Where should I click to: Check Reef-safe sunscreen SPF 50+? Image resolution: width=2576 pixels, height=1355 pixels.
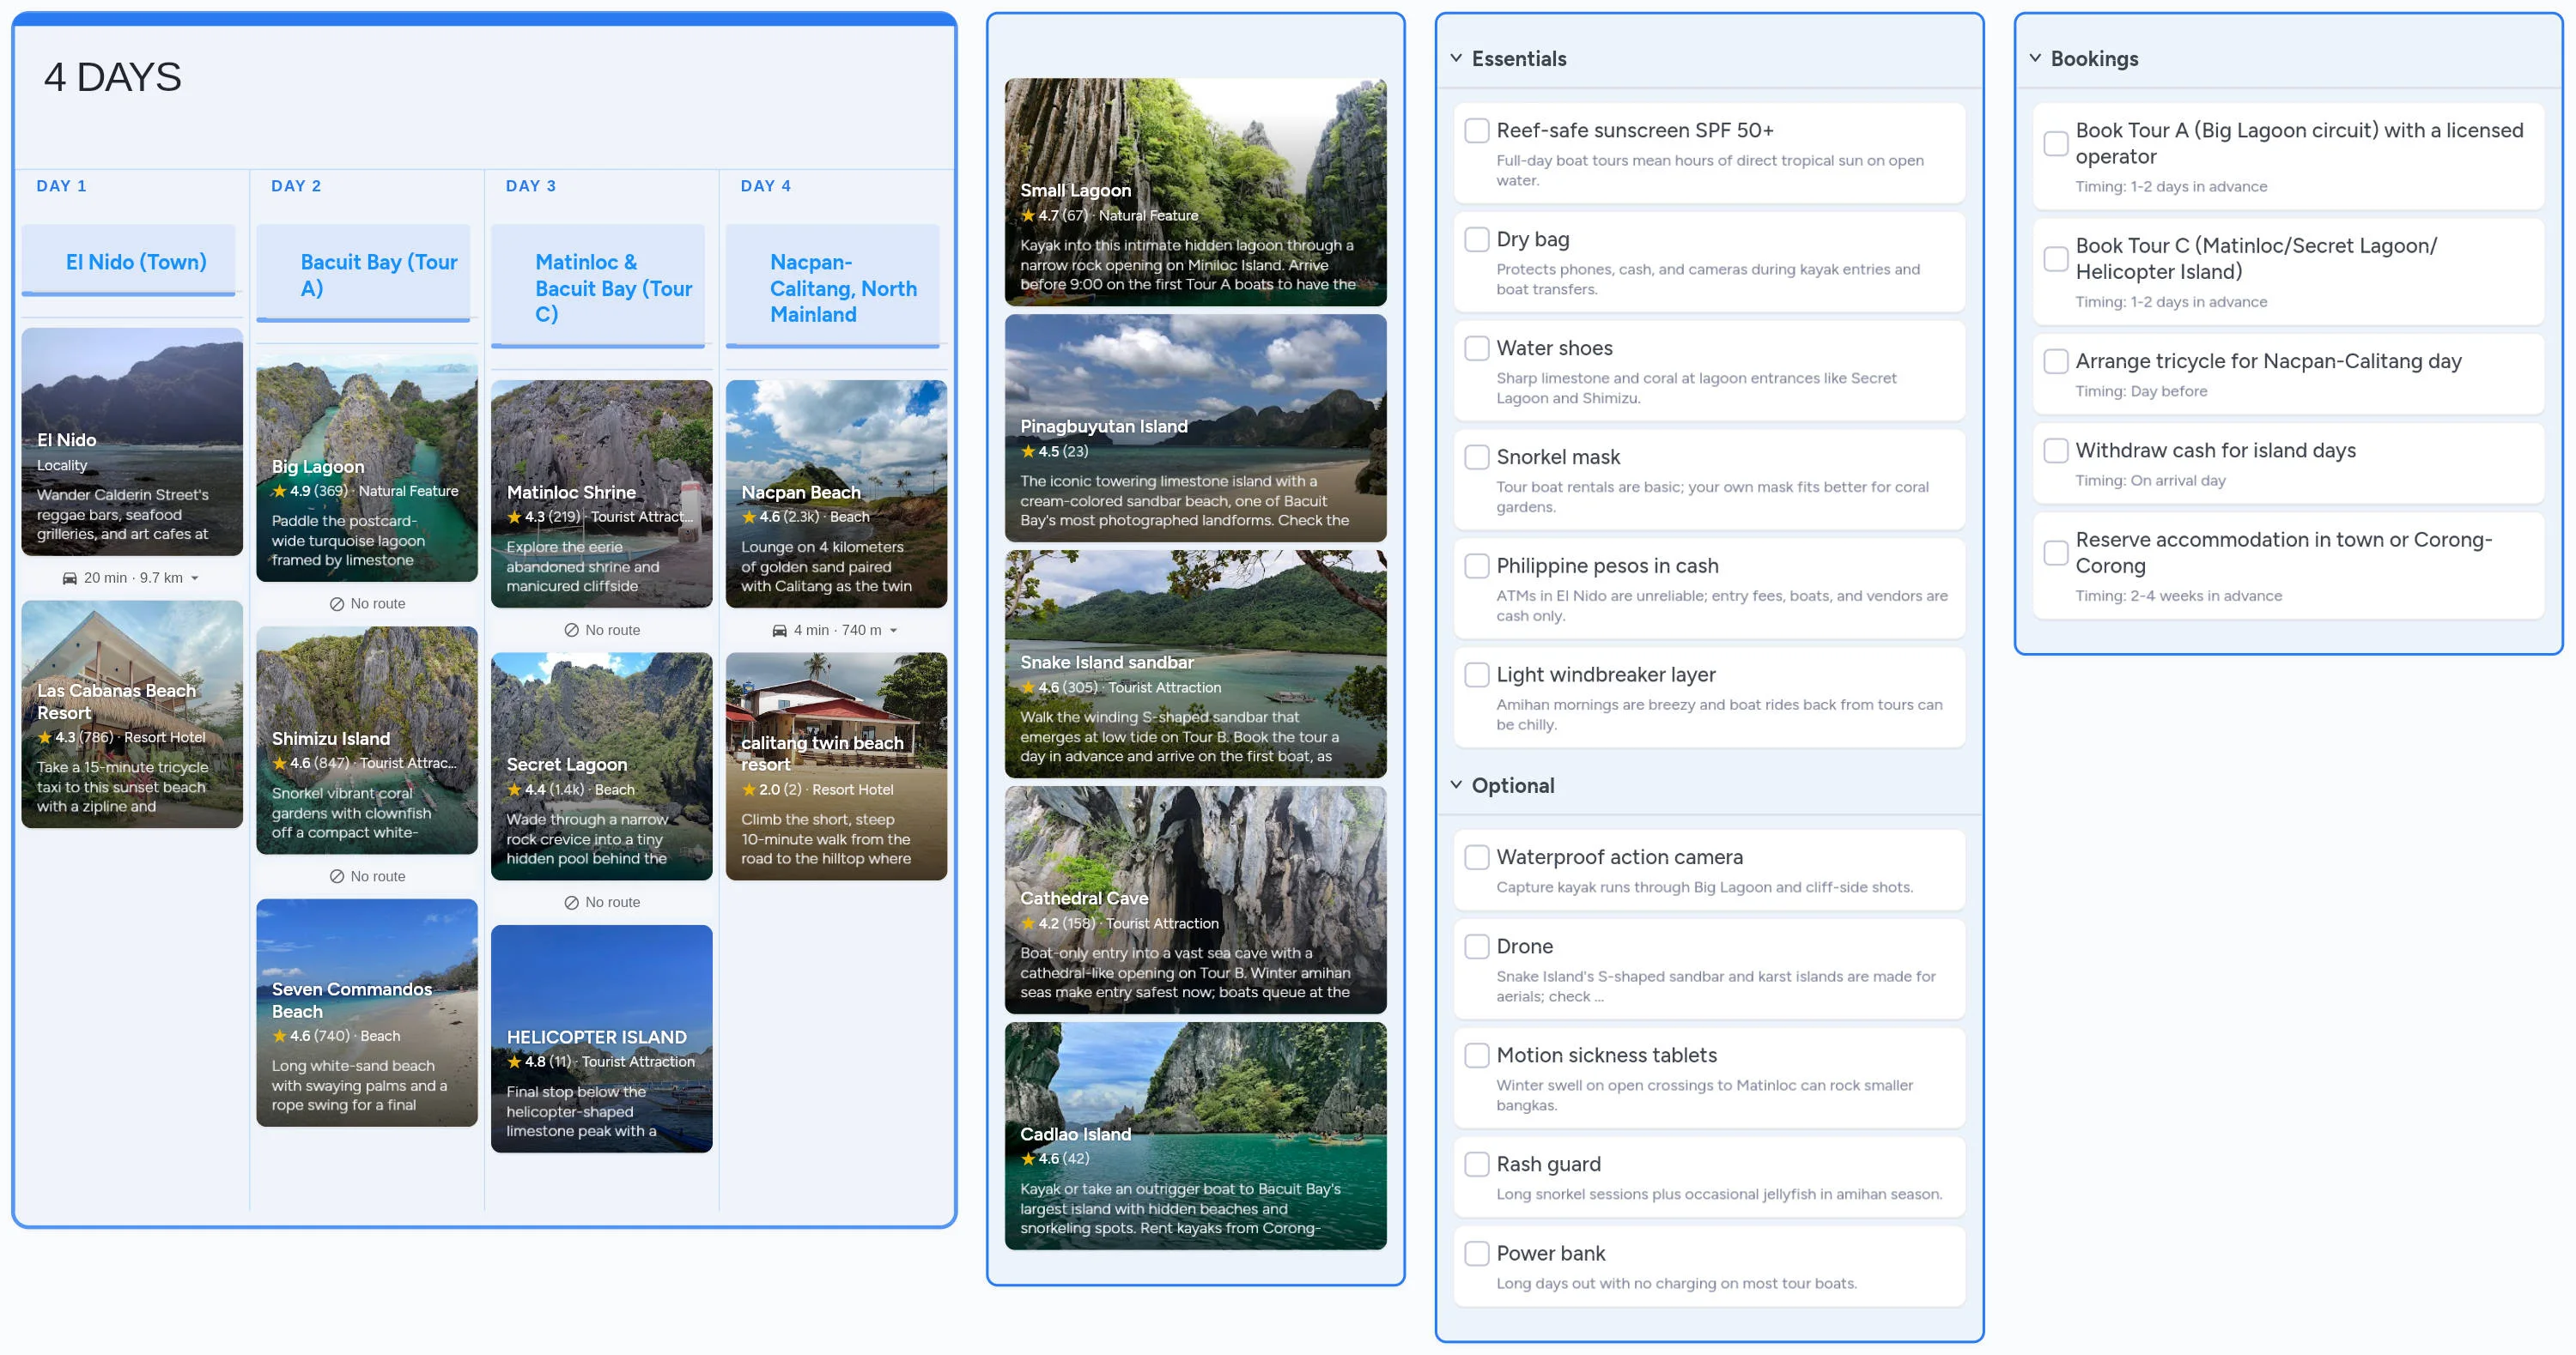[x=1477, y=131]
